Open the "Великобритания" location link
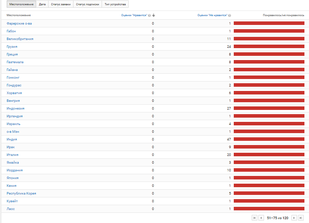Image resolution: width=309 pixels, height=223 pixels. 20,39
